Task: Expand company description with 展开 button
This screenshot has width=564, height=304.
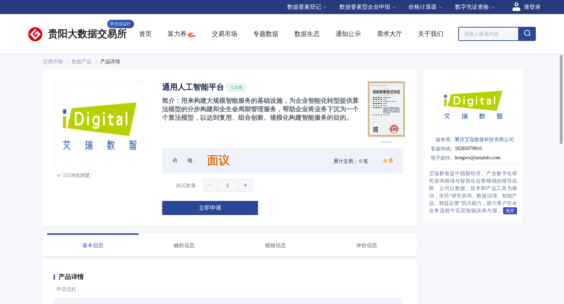Action: click(x=510, y=211)
